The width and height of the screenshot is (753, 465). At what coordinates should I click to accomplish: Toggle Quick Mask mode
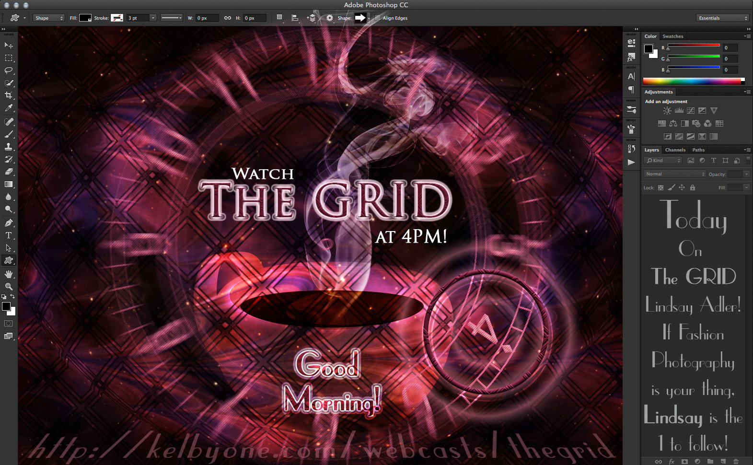click(x=9, y=324)
